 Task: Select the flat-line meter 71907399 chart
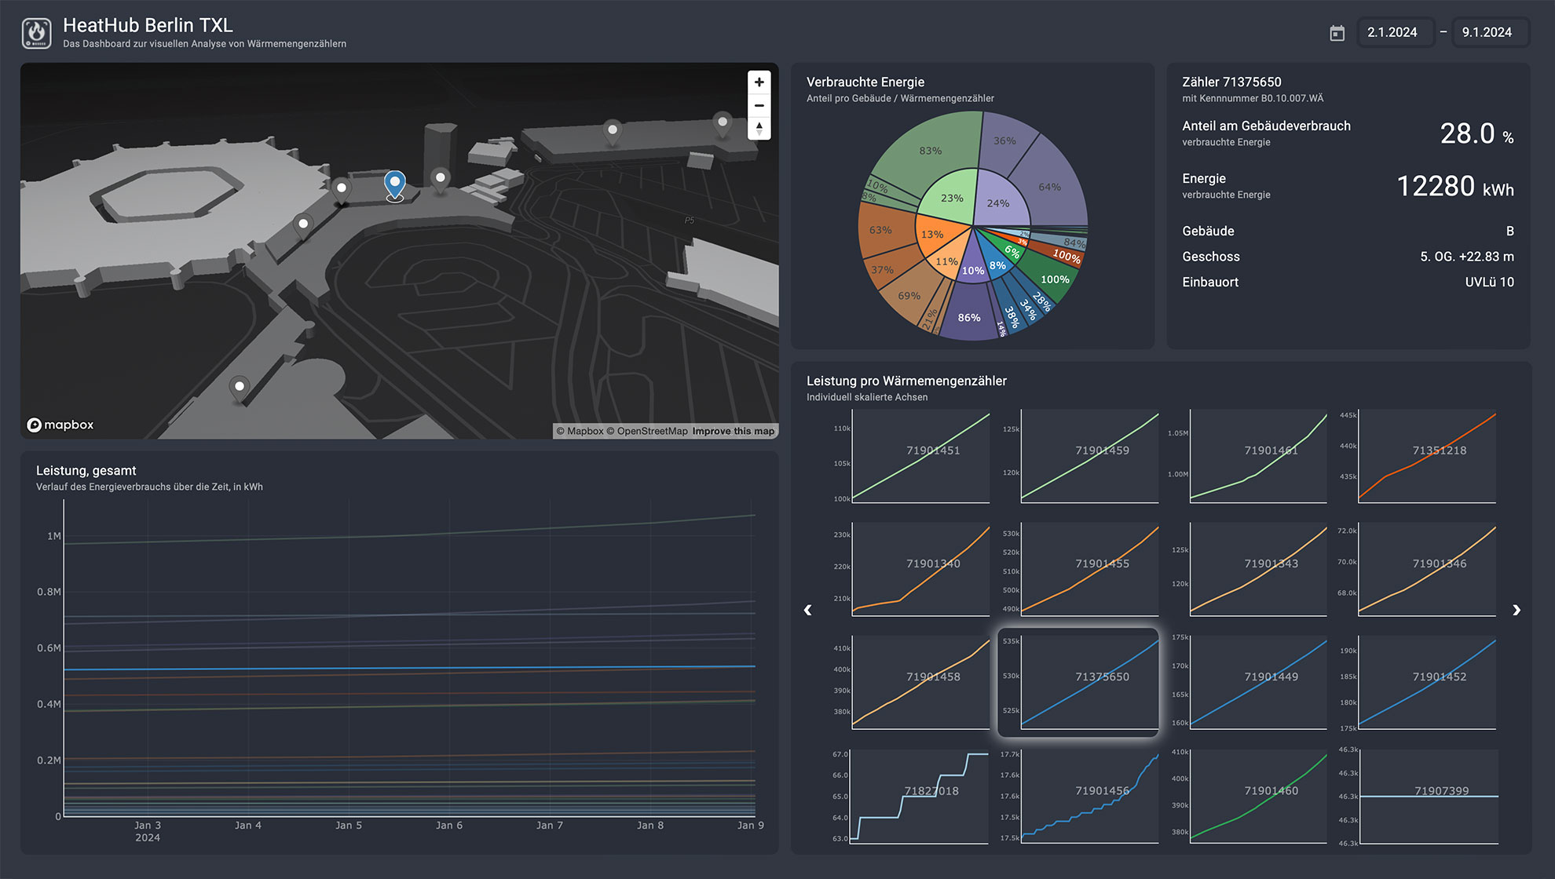tap(1429, 797)
